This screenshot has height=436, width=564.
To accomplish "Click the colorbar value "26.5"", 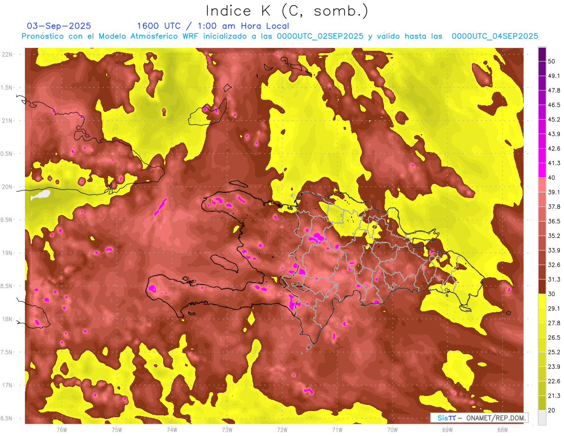I will [554, 338].
